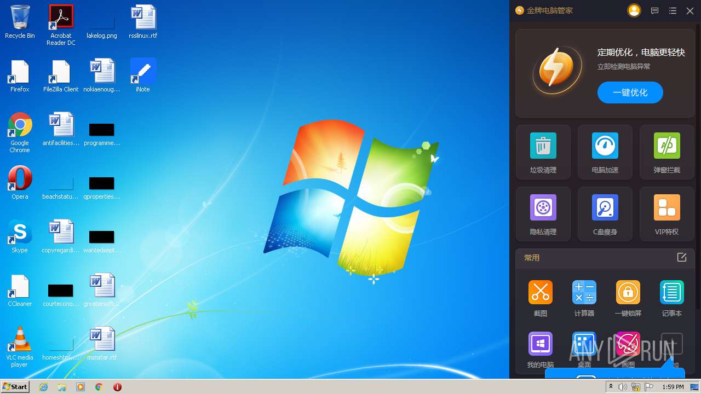Select the FileZilla Client shortcut
The height and width of the screenshot is (394, 701).
click(x=61, y=76)
